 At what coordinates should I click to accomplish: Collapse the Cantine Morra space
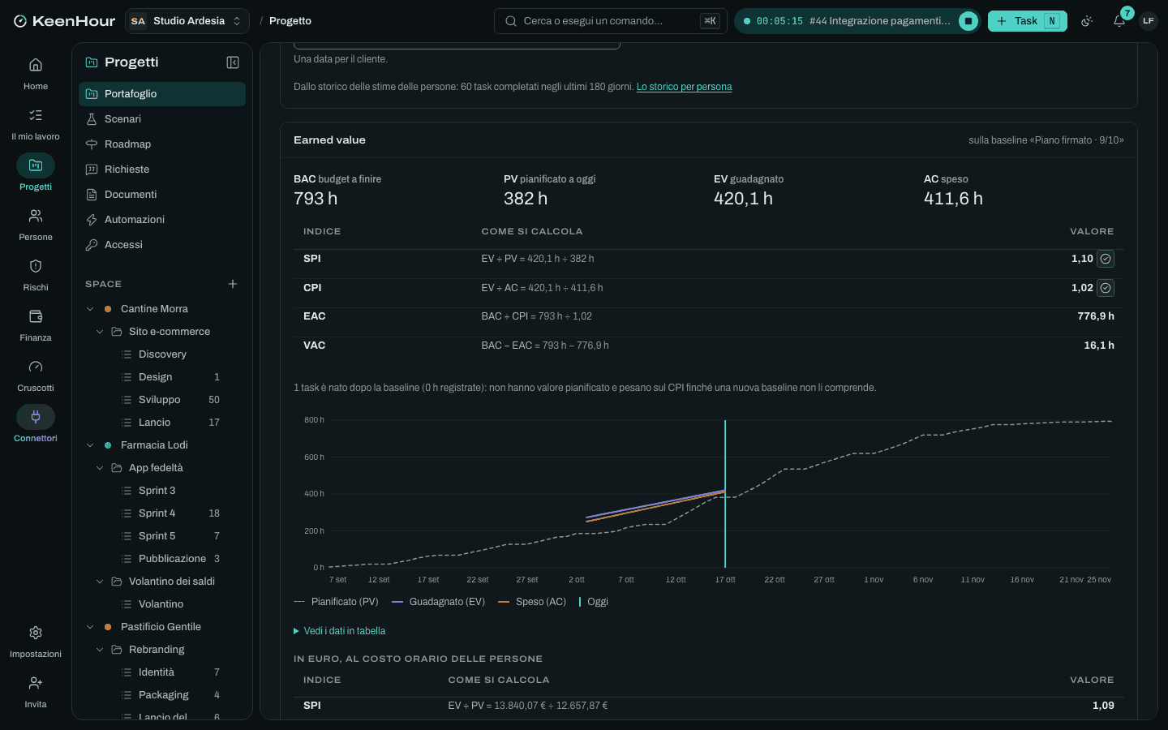click(91, 309)
